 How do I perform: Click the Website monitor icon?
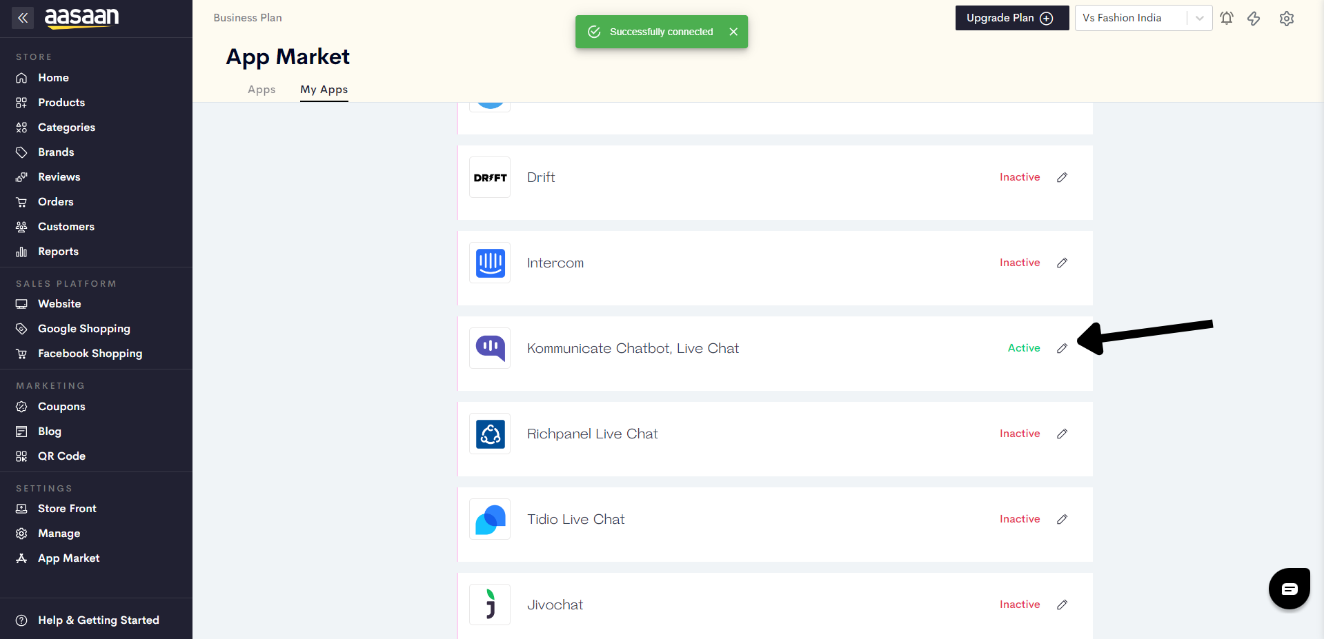pos(21,304)
